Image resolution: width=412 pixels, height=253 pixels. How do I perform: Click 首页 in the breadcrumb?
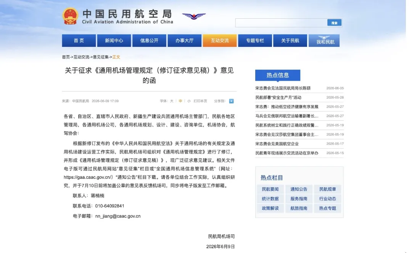point(66,57)
